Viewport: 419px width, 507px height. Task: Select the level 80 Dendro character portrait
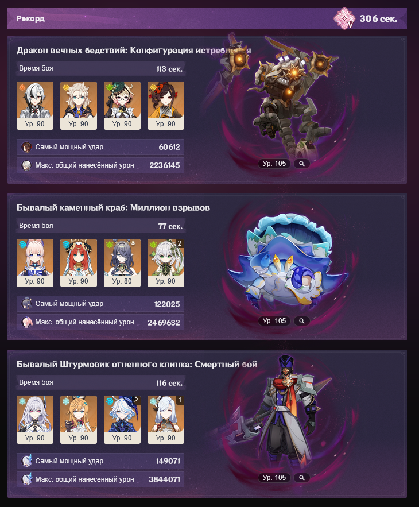click(122, 263)
